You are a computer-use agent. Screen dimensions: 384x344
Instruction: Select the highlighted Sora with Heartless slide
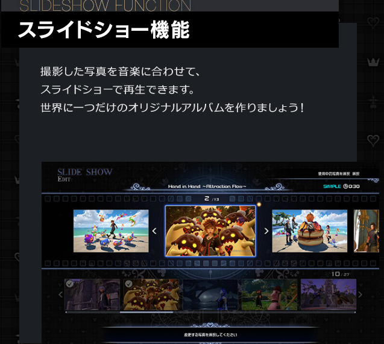[210, 231]
